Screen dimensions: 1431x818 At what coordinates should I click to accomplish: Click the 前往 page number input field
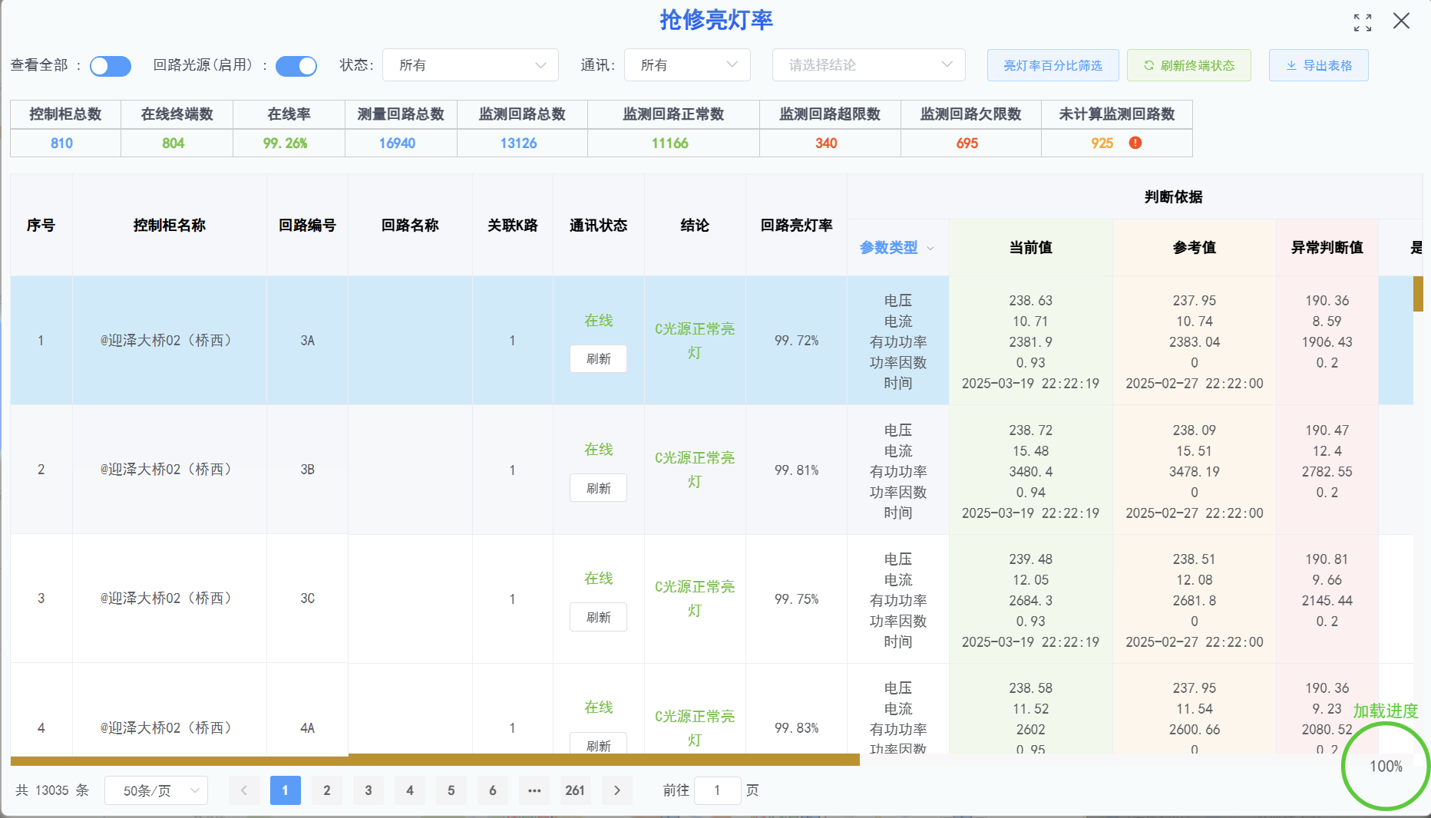[717, 790]
